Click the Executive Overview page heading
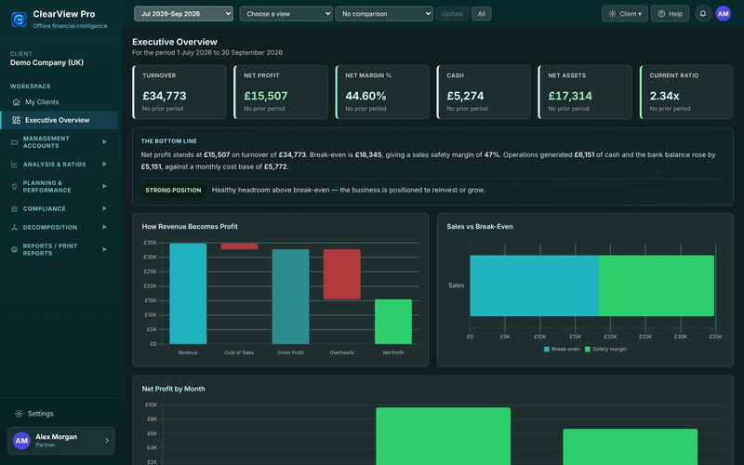The width and height of the screenshot is (744, 465). [175, 42]
